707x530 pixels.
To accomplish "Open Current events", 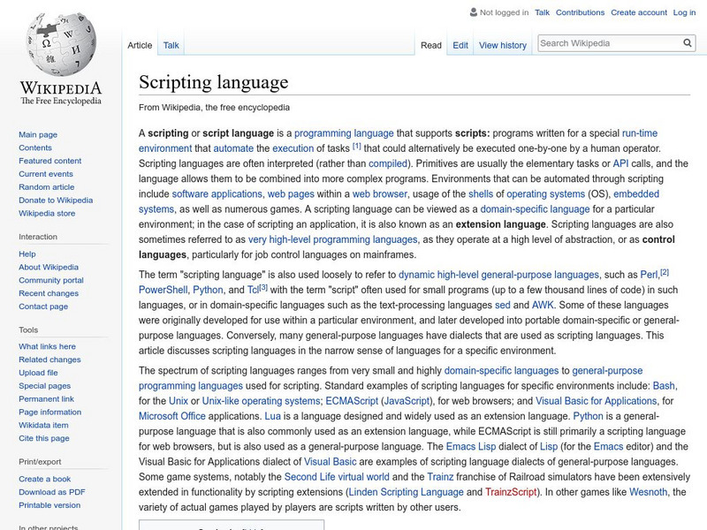I will coord(46,173).
